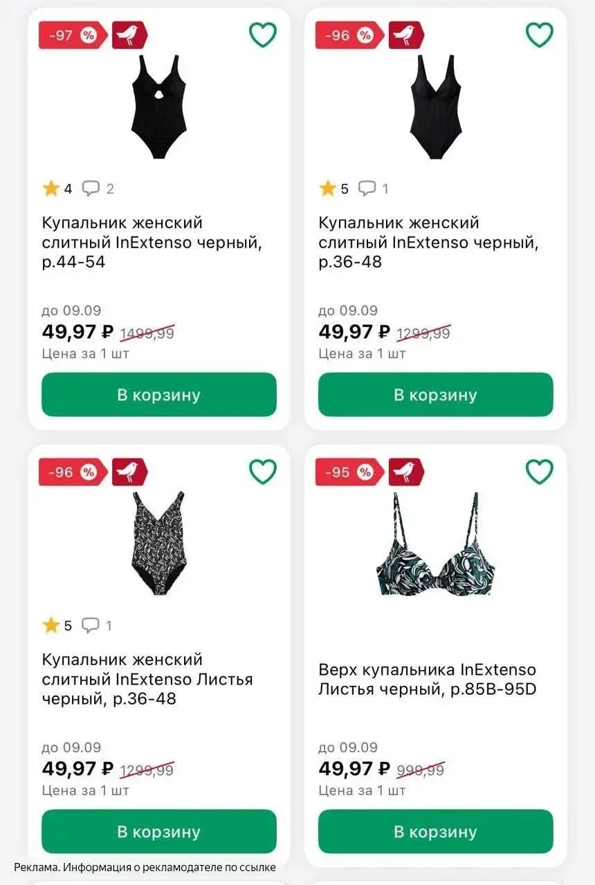This screenshot has height=885, width=595.
Task: Add the 44-54 swimsuit to cart
Action: [159, 395]
